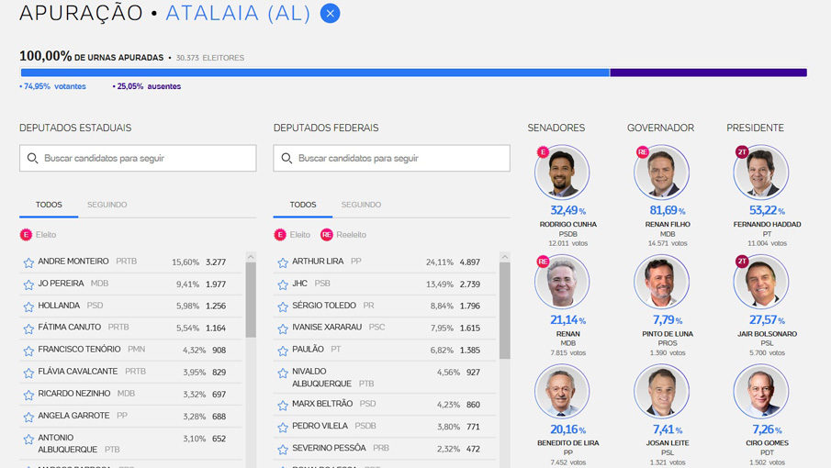Click the search icon in Deputados Estaduais

point(33,159)
